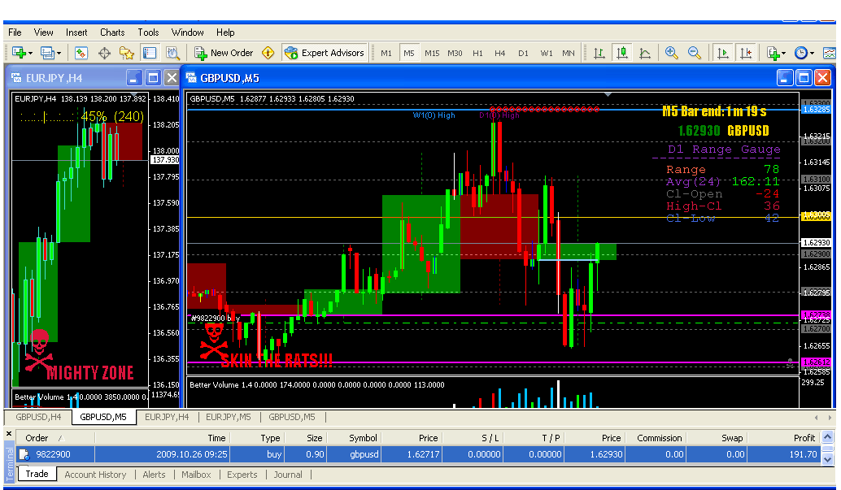841x490 pixels.
Task: Select the H4 timeframe button
Action: click(x=500, y=53)
